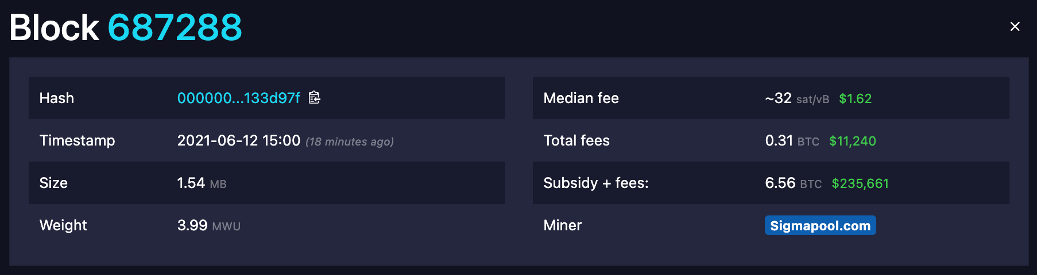Image resolution: width=1037 pixels, height=275 pixels.
Task: Click the median fee $1.62 value
Action: pyautogui.click(x=855, y=99)
